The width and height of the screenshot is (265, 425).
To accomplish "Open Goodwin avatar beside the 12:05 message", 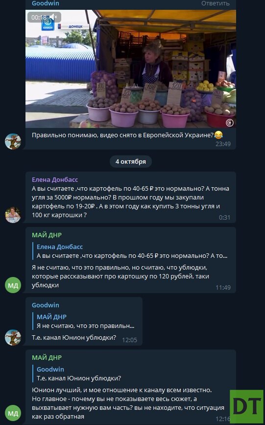I will pos(13,337).
